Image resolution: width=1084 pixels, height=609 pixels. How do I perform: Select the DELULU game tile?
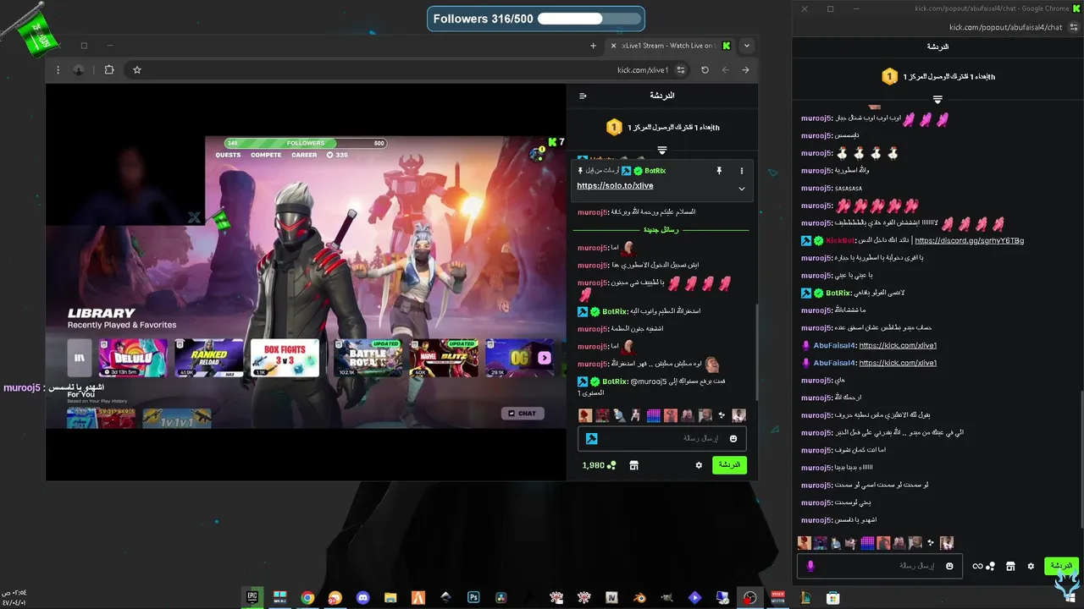[x=133, y=358]
